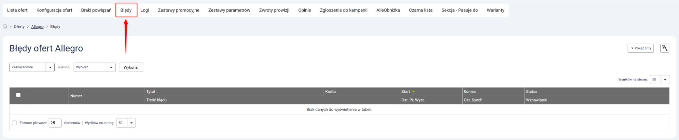This screenshot has height=140, width=679.
Task: Expand the Wybierz action dropdown
Action: (94, 67)
